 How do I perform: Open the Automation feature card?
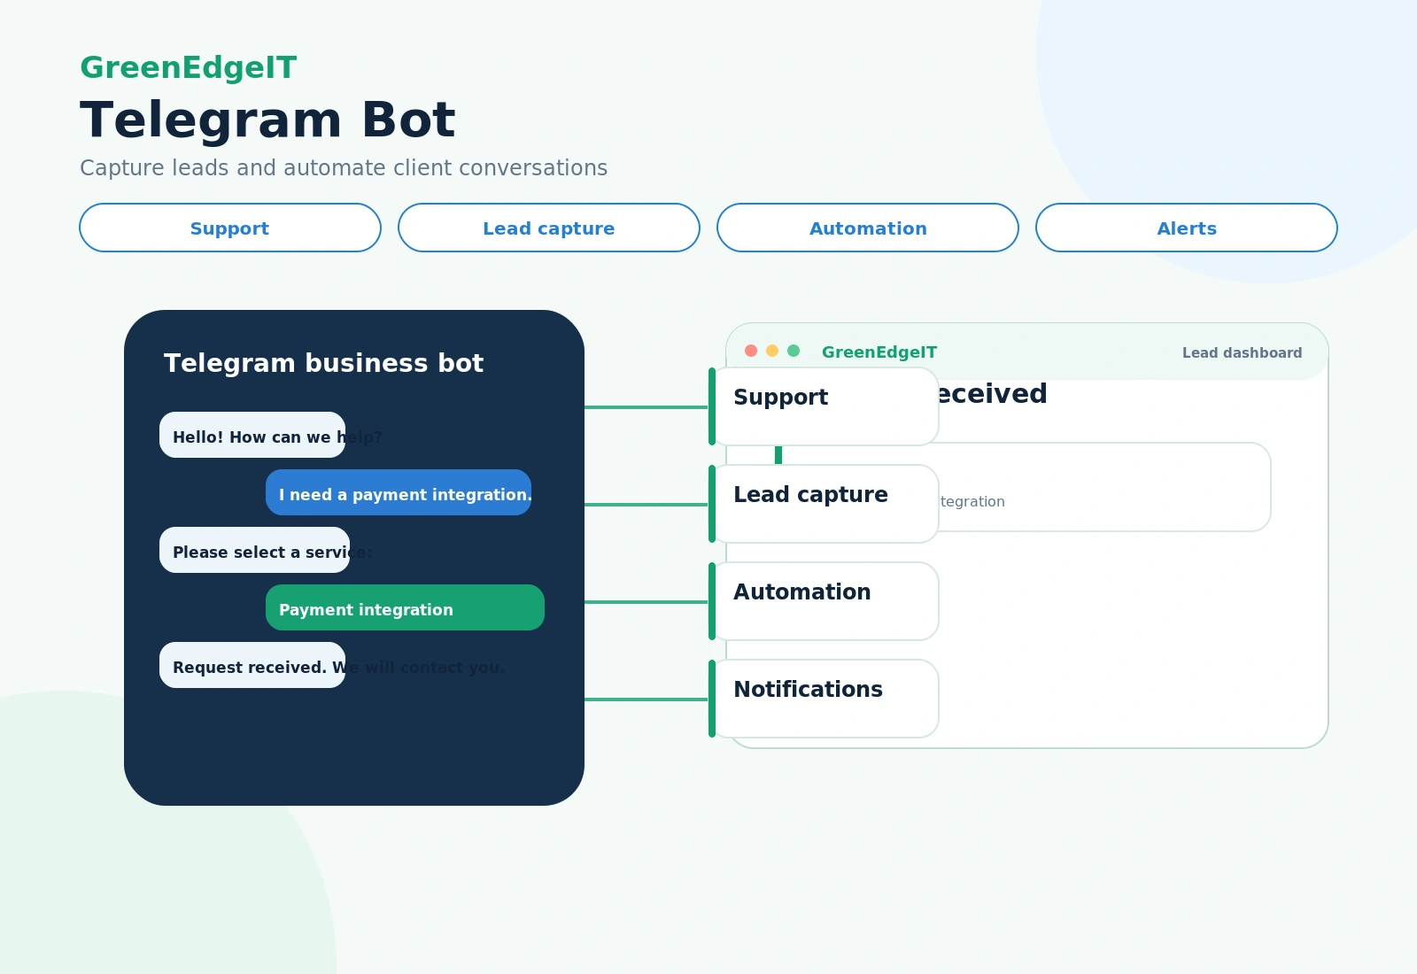824,601
